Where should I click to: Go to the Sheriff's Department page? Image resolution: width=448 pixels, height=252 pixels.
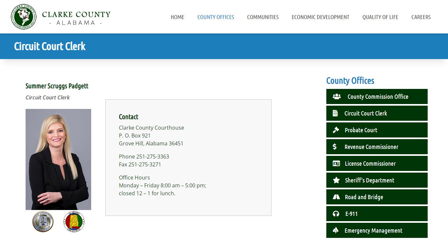(377, 180)
